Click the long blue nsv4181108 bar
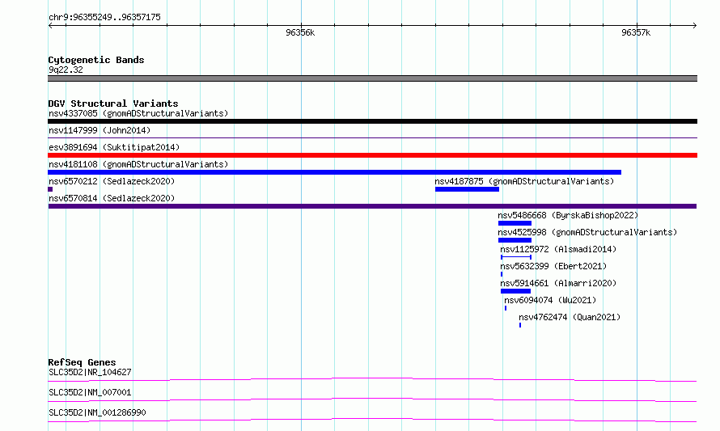The image size is (720, 431). click(x=334, y=172)
